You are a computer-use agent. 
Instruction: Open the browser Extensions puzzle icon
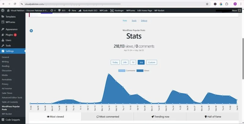click(227, 4)
